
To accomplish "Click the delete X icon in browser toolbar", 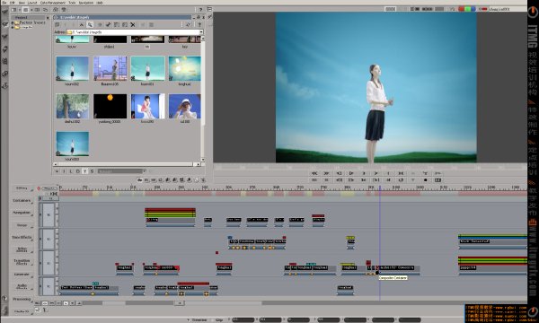I will coord(133,25).
